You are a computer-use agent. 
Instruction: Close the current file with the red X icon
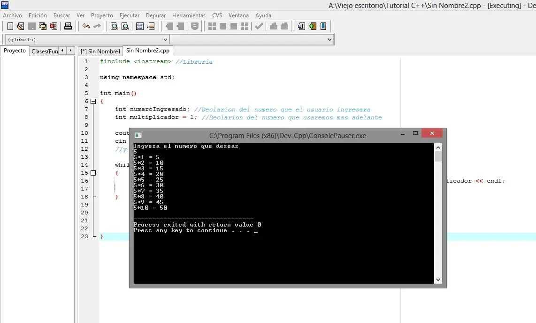point(53,26)
